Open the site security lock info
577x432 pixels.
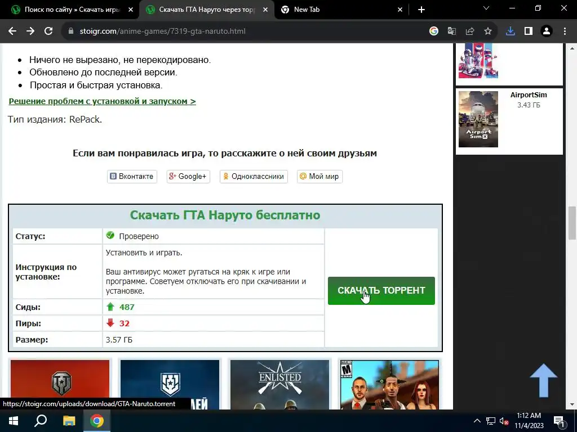[x=71, y=31]
